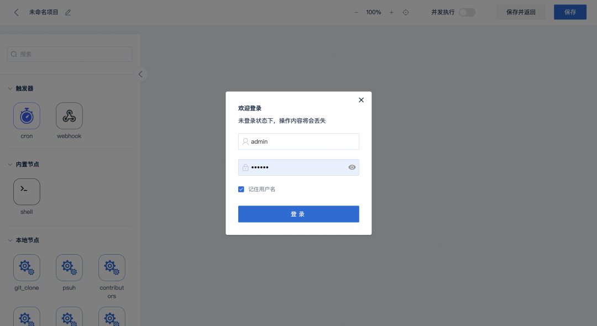Click the password input field
The height and width of the screenshot is (326, 597).
coord(298,167)
